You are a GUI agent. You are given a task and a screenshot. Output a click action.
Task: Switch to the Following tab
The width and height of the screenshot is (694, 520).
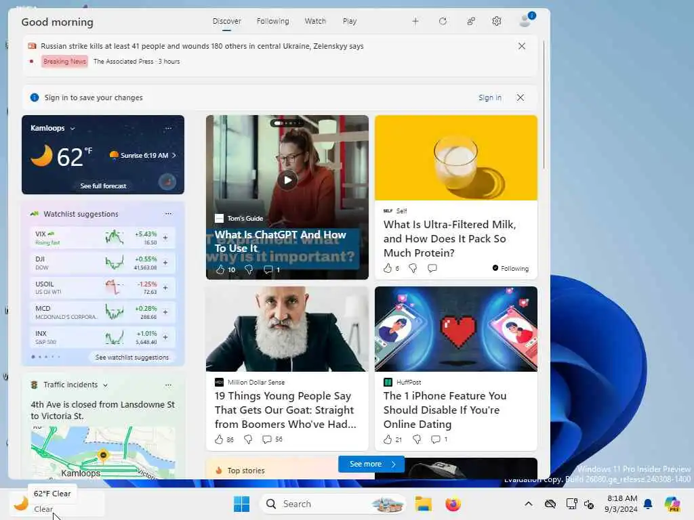click(x=272, y=21)
